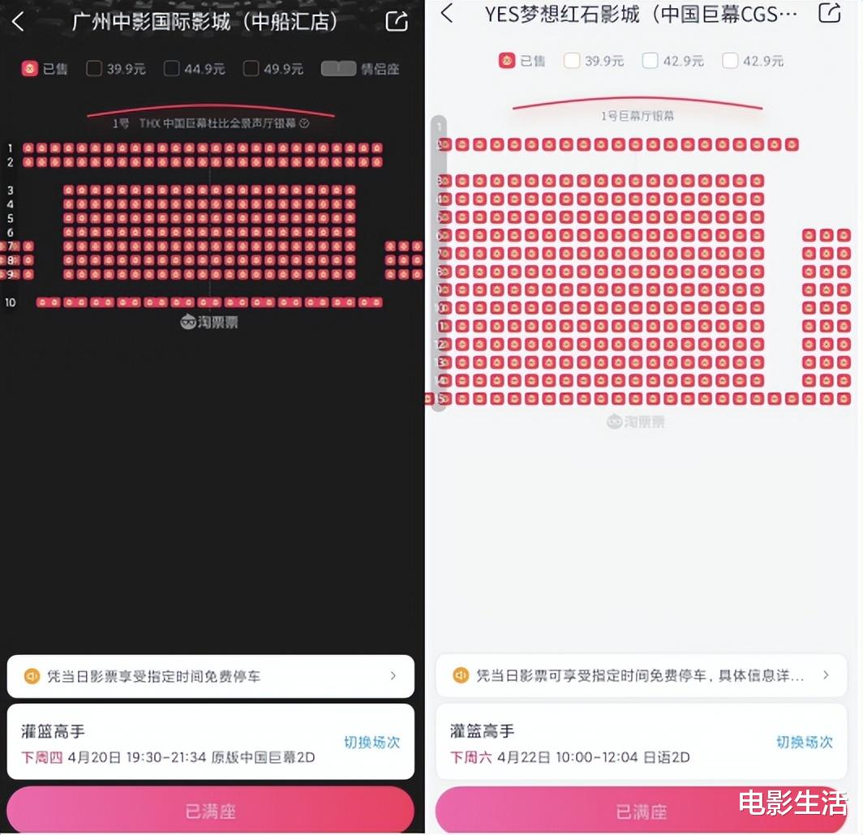Image resolution: width=863 pixels, height=835 pixels.
Task: Tap the 情侣座 couple seat legend icon
Action: (x=338, y=69)
